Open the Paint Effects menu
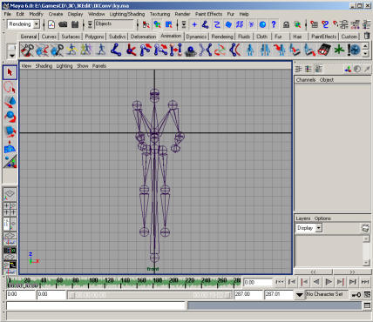The height and width of the screenshot is (322, 373). pyautogui.click(x=208, y=14)
